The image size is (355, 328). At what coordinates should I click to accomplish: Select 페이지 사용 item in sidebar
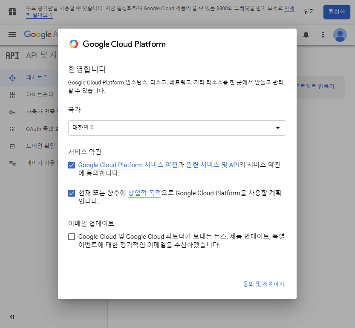click(40, 163)
